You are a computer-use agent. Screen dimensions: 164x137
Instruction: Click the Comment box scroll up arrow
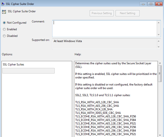(x=158, y=23)
